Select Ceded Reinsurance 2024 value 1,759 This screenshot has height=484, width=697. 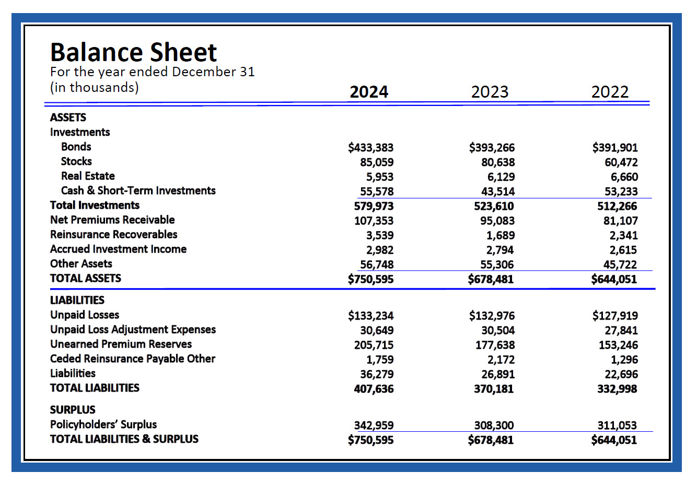[x=380, y=360]
